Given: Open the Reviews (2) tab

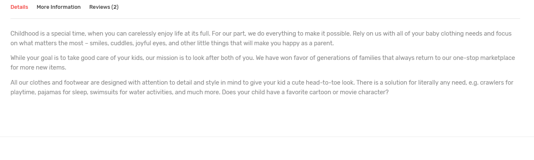Looking at the screenshot, I should point(104,7).
